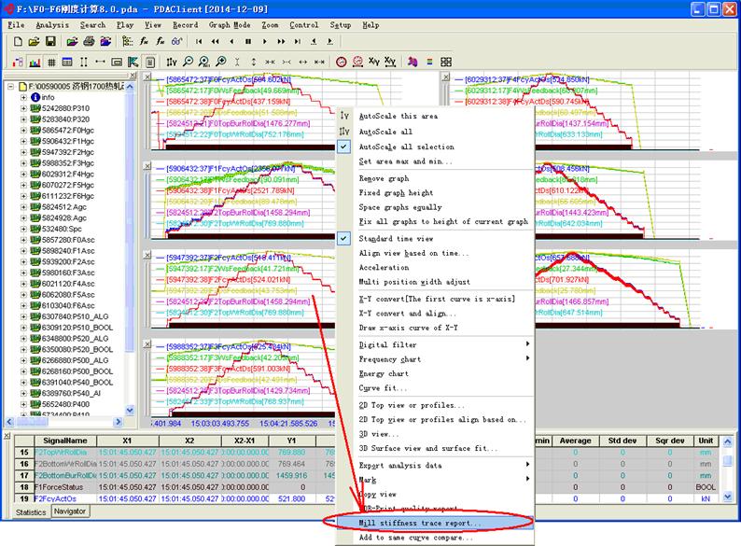Click the signal tree toolbar icon
The image size is (741, 546).
[127, 42]
